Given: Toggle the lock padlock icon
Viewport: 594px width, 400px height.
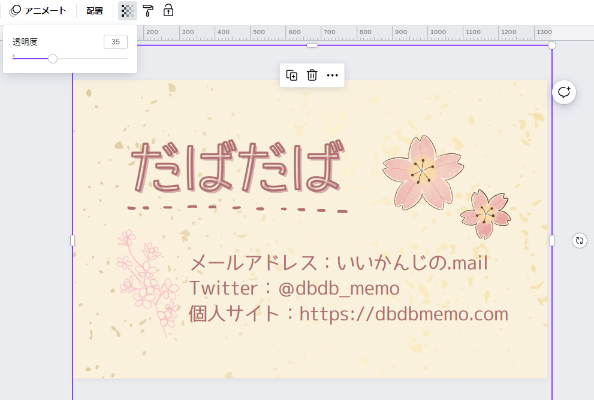Looking at the screenshot, I should click(x=168, y=11).
